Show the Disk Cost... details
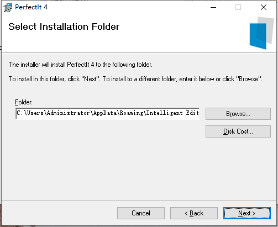 coord(238,131)
